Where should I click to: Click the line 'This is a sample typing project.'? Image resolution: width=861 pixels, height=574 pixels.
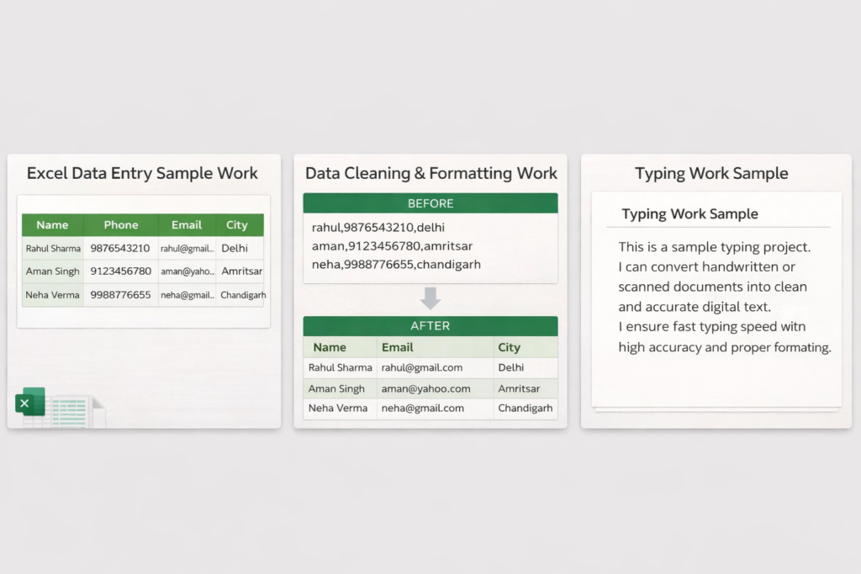715,247
